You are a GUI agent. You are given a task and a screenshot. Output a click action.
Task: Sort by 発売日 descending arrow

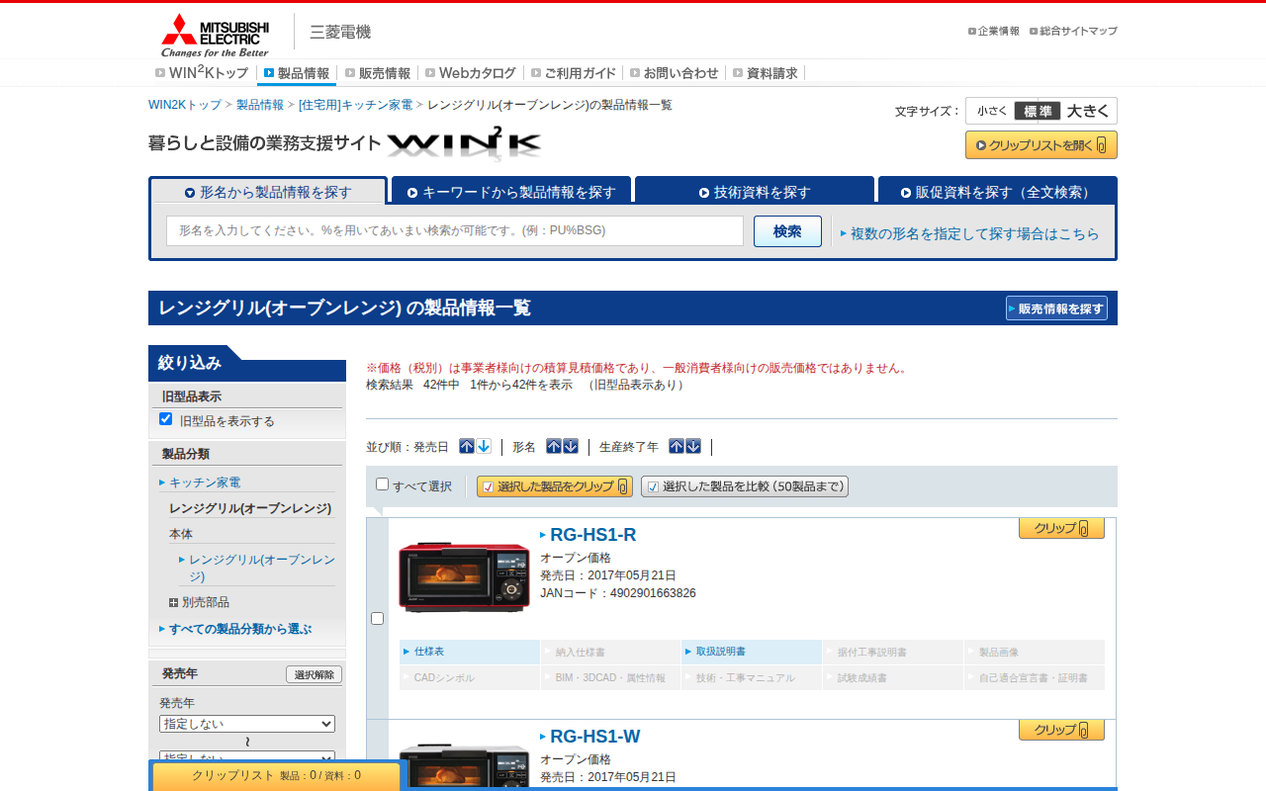coord(484,447)
